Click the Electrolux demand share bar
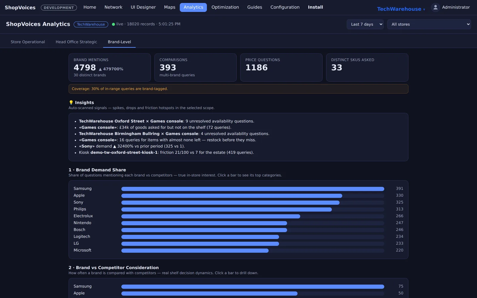477x298 pixels. [x=211, y=216]
